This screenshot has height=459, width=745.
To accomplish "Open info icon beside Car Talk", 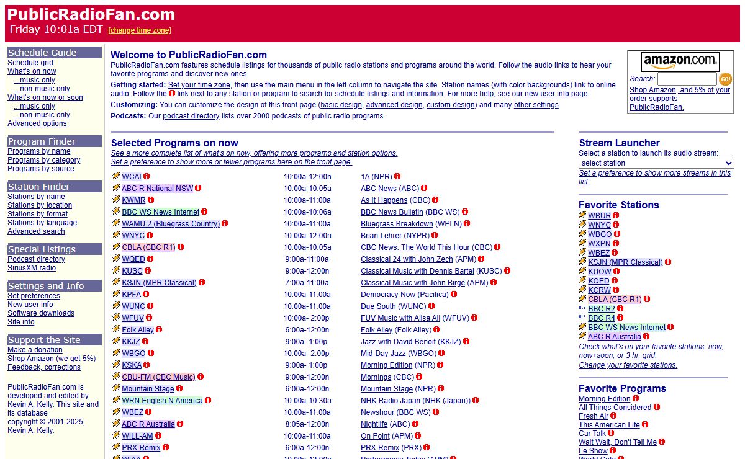I will tap(611, 434).
